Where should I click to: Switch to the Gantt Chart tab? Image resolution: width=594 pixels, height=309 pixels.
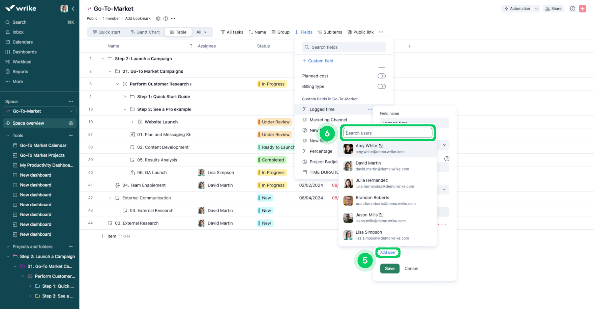point(145,32)
